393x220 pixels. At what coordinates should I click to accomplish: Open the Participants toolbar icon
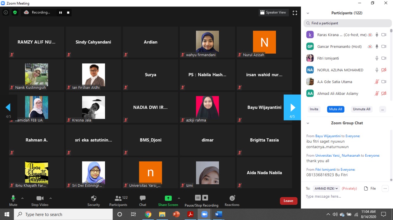(118, 198)
